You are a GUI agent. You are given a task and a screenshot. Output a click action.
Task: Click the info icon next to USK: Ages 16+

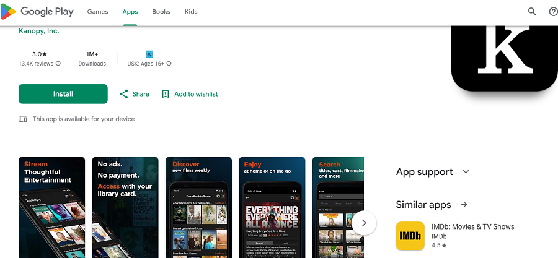[169, 64]
